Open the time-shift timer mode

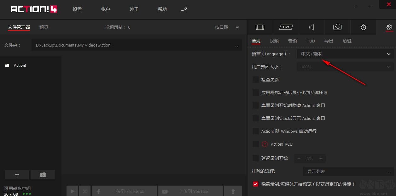tap(363, 27)
